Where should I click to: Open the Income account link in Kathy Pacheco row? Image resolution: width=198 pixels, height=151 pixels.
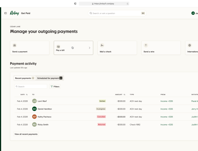pos(167,117)
